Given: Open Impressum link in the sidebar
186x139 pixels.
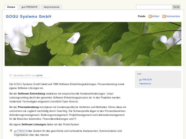Looking at the screenshot, I should [x=145, y=84].
